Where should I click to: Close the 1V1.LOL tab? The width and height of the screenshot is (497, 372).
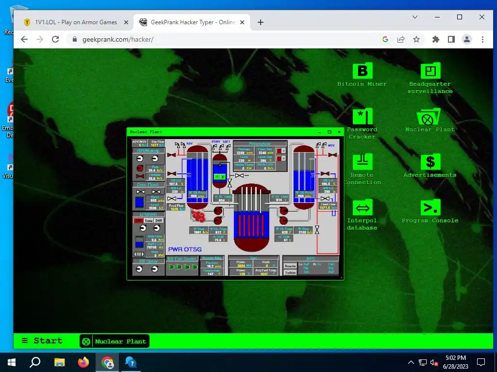[x=126, y=22]
